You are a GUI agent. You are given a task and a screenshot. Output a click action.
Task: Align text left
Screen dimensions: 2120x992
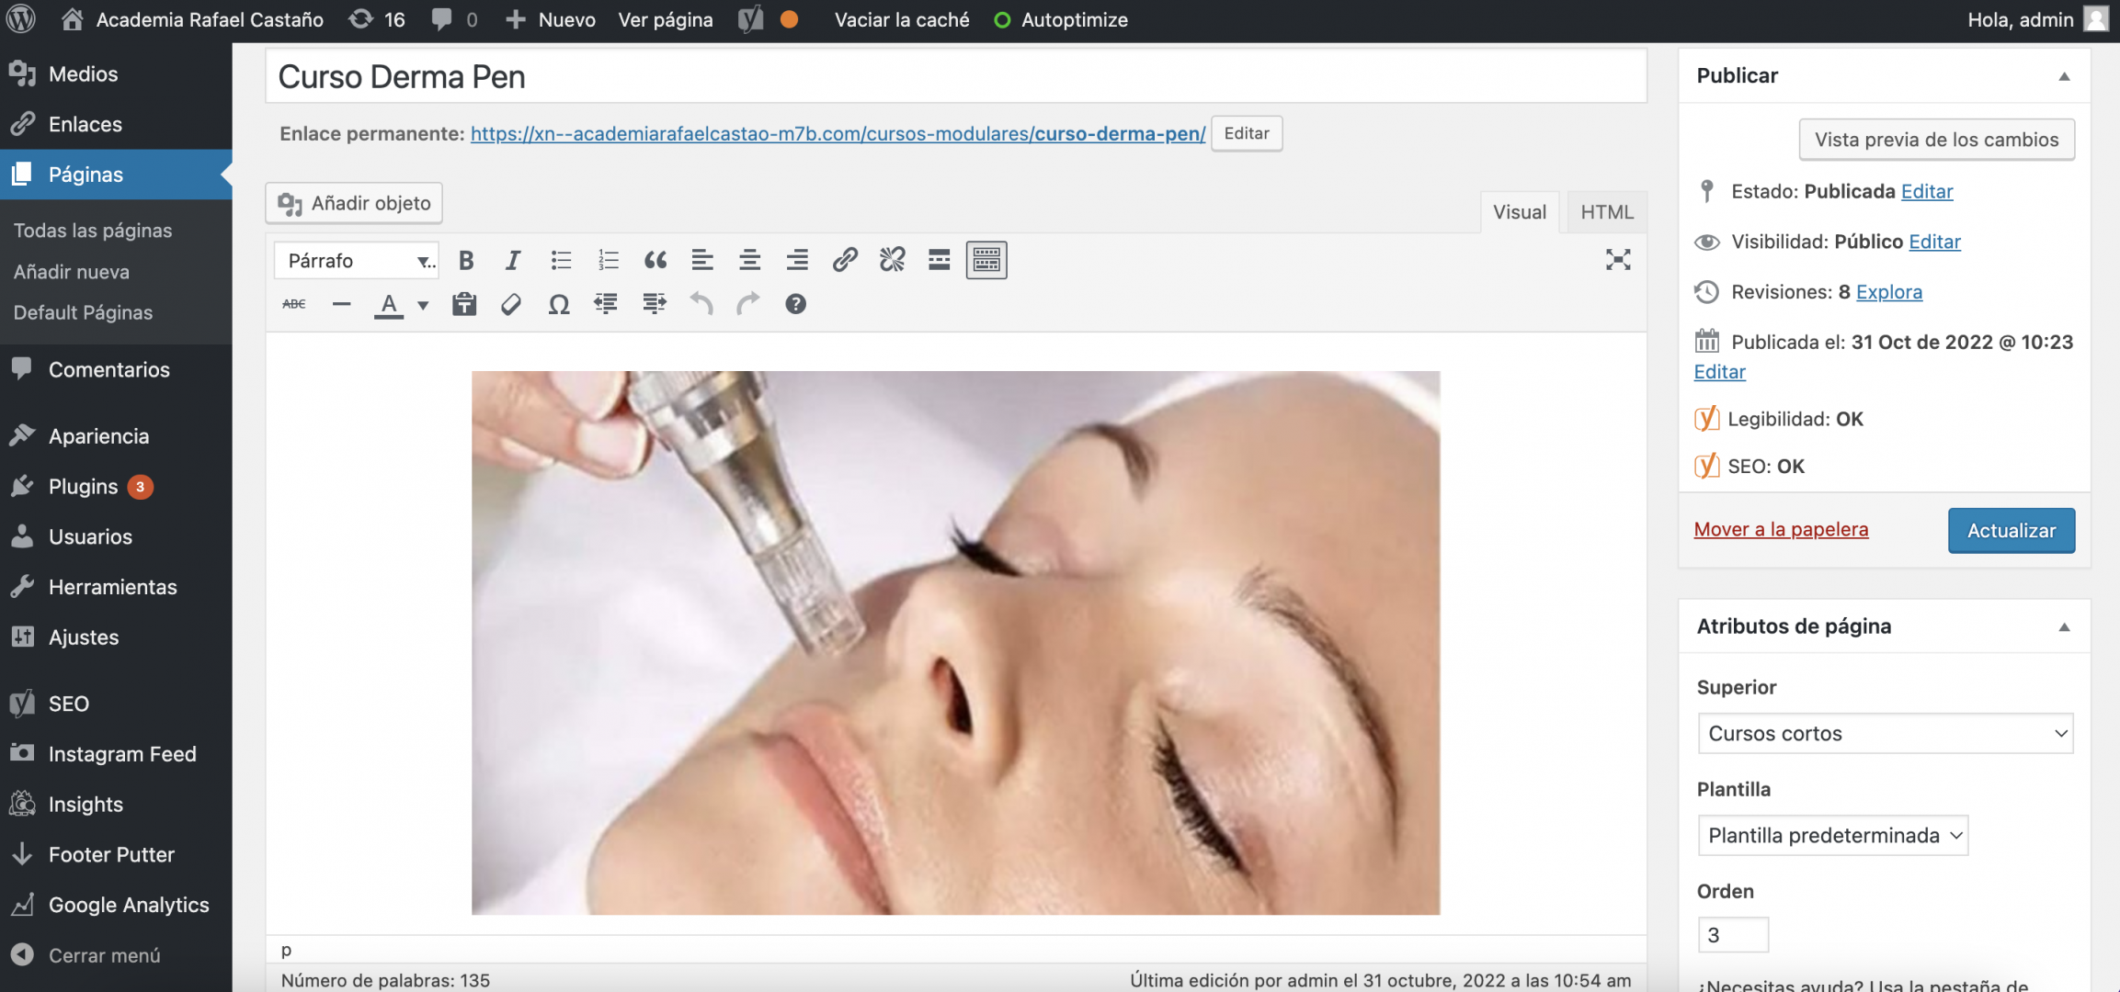click(x=702, y=261)
